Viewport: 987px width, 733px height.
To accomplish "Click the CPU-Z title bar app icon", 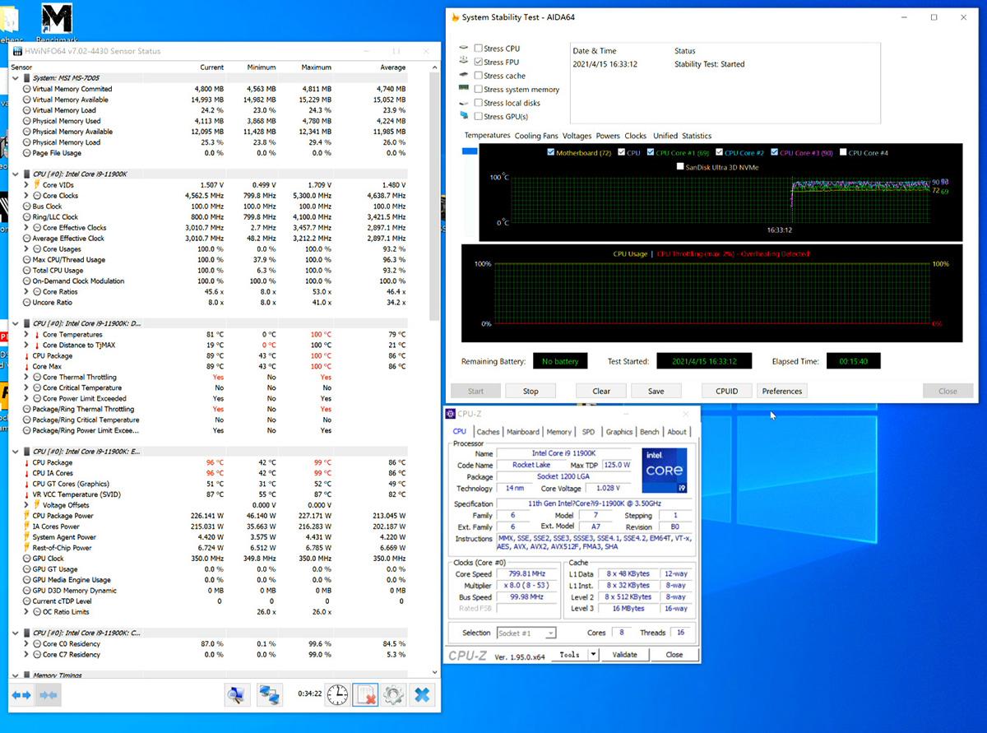I will (x=451, y=414).
